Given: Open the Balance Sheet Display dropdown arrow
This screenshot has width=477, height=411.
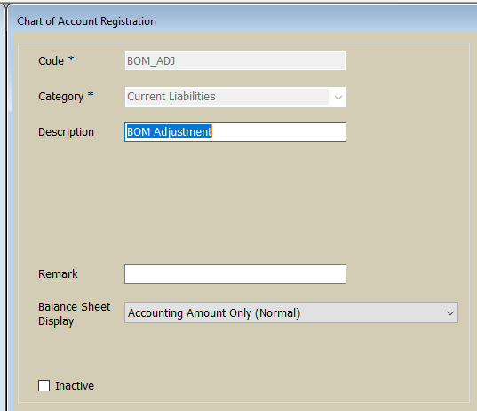Looking at the screenshot, I should [450, 312].
